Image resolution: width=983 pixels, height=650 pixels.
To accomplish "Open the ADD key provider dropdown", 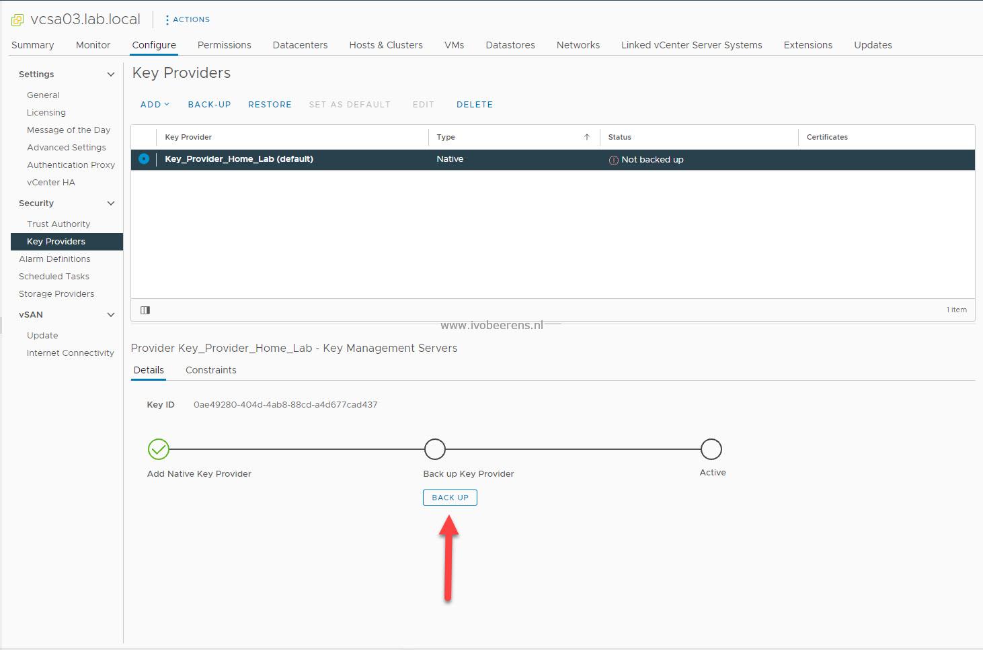I will (x=155, y=105).
